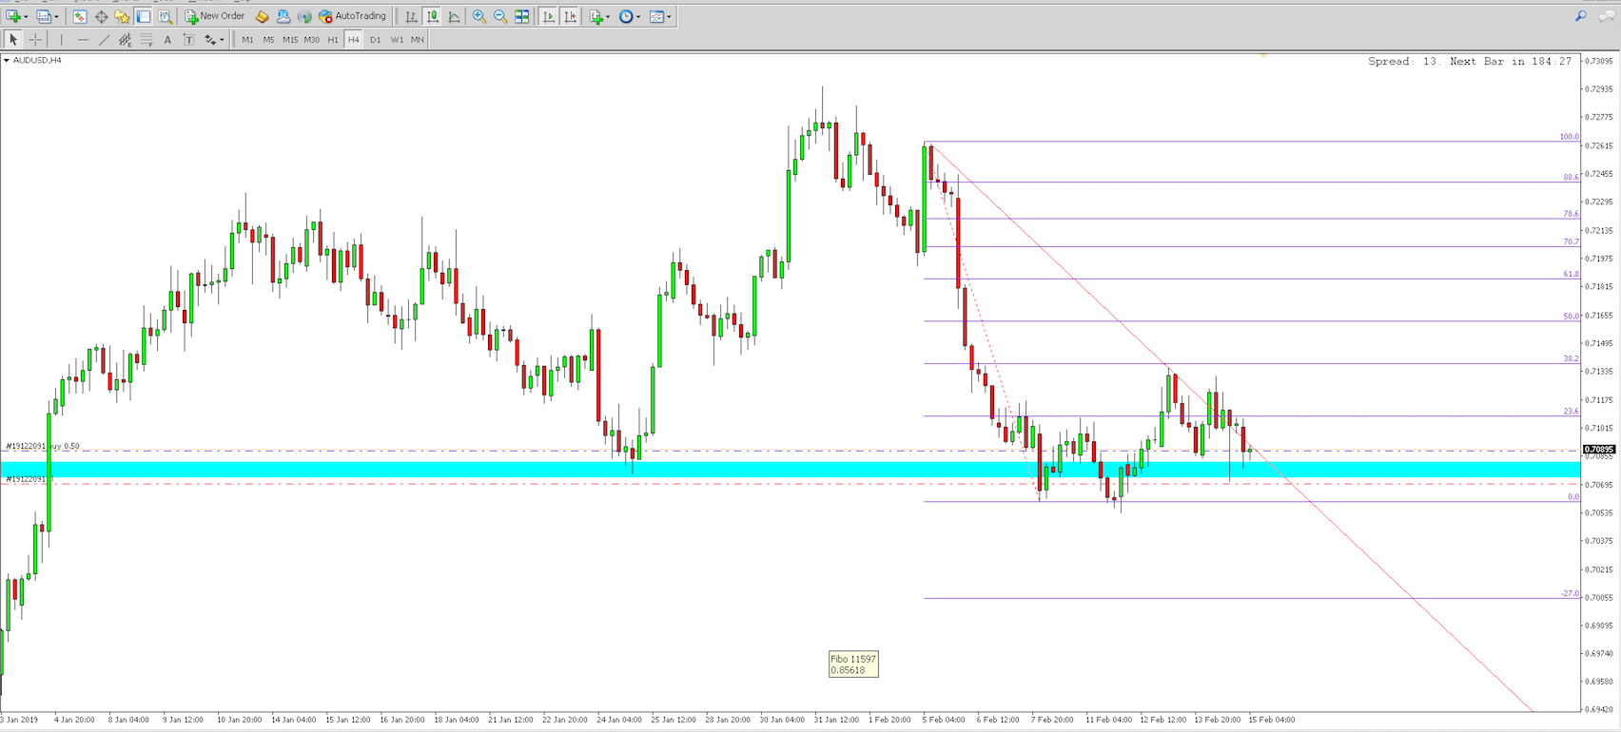This screenshot has height=732, width=1621.
Task: Expand the Templates dropdown arrow
Action: (669, 16)
